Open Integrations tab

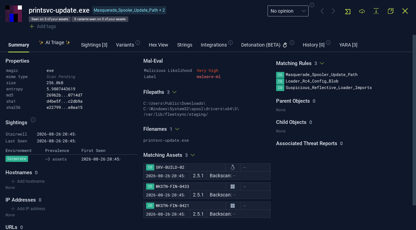(214, 45)
